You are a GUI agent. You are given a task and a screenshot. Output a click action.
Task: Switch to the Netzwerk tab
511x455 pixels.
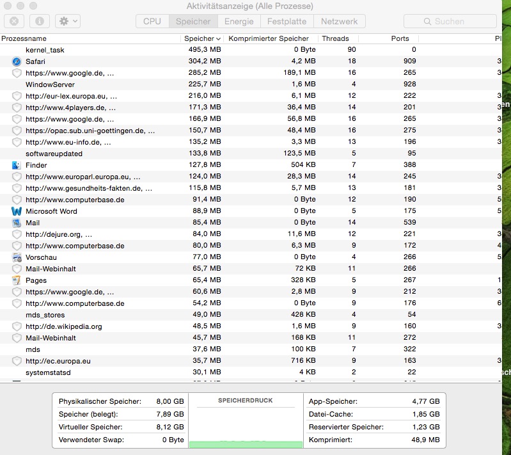click(x=339, y=21)
